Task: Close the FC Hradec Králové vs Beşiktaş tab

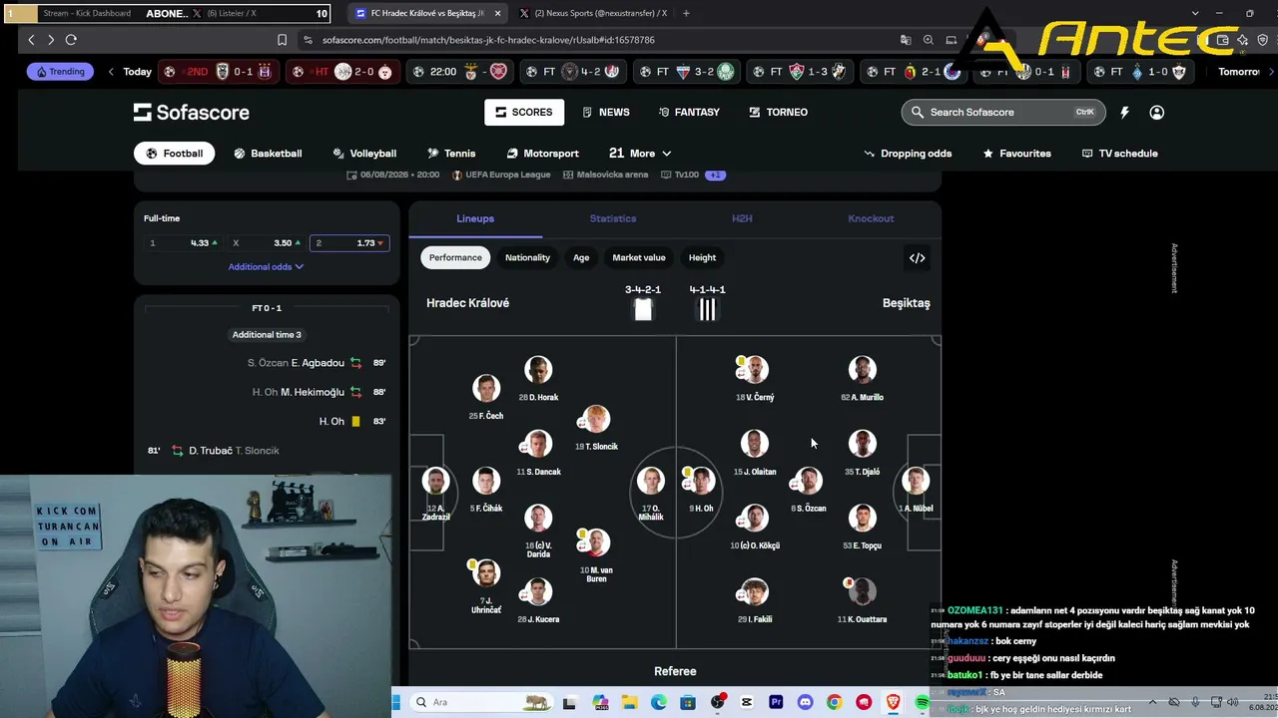Action: [497, 14]
